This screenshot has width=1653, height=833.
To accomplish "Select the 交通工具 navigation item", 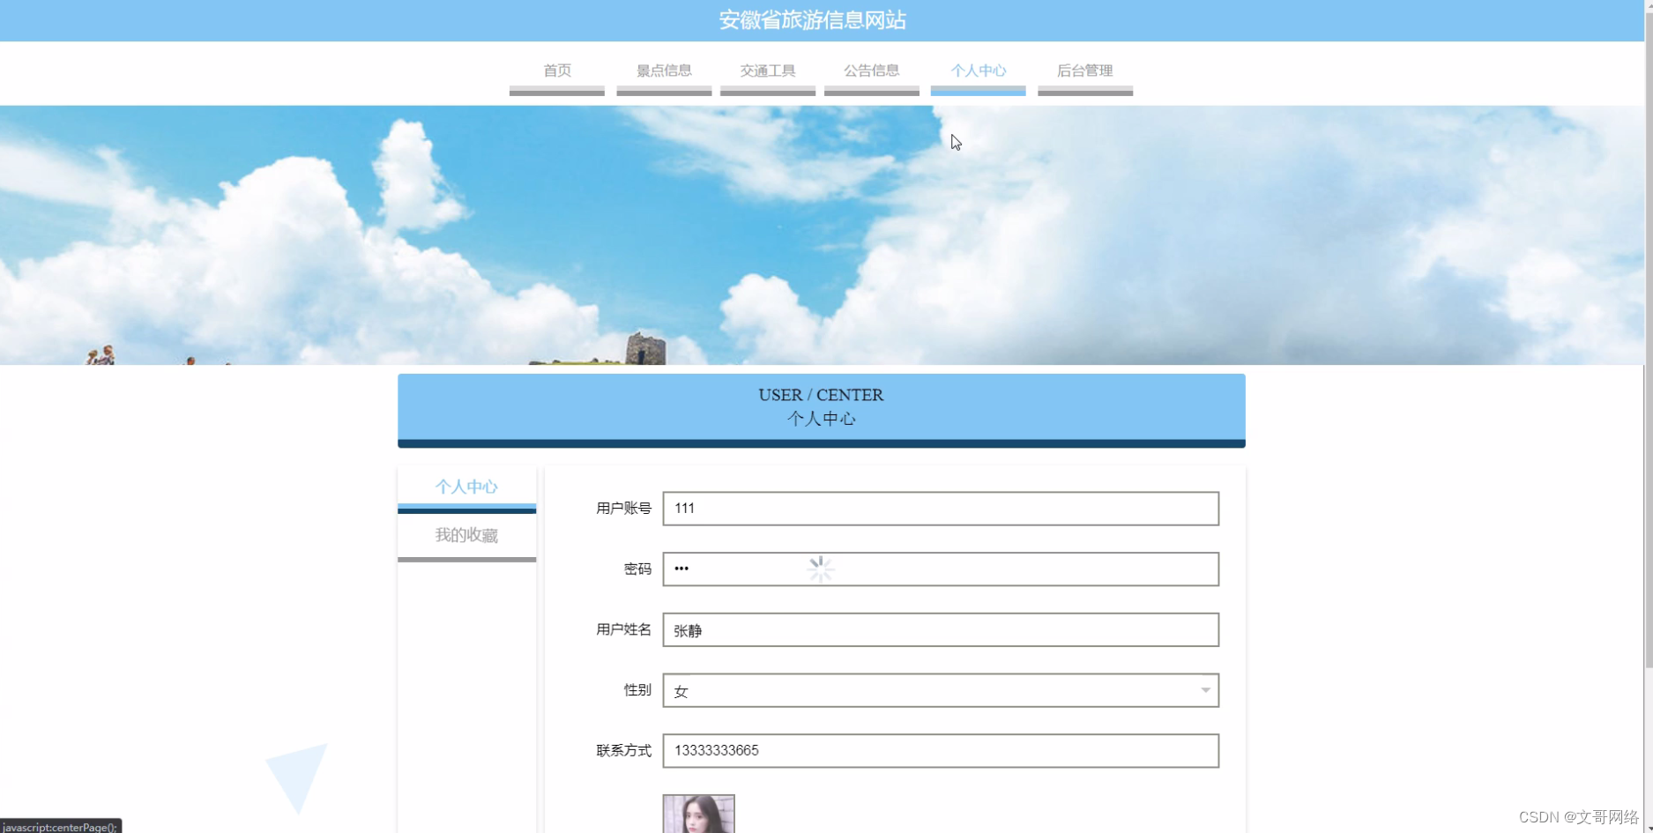I will 767,71.
